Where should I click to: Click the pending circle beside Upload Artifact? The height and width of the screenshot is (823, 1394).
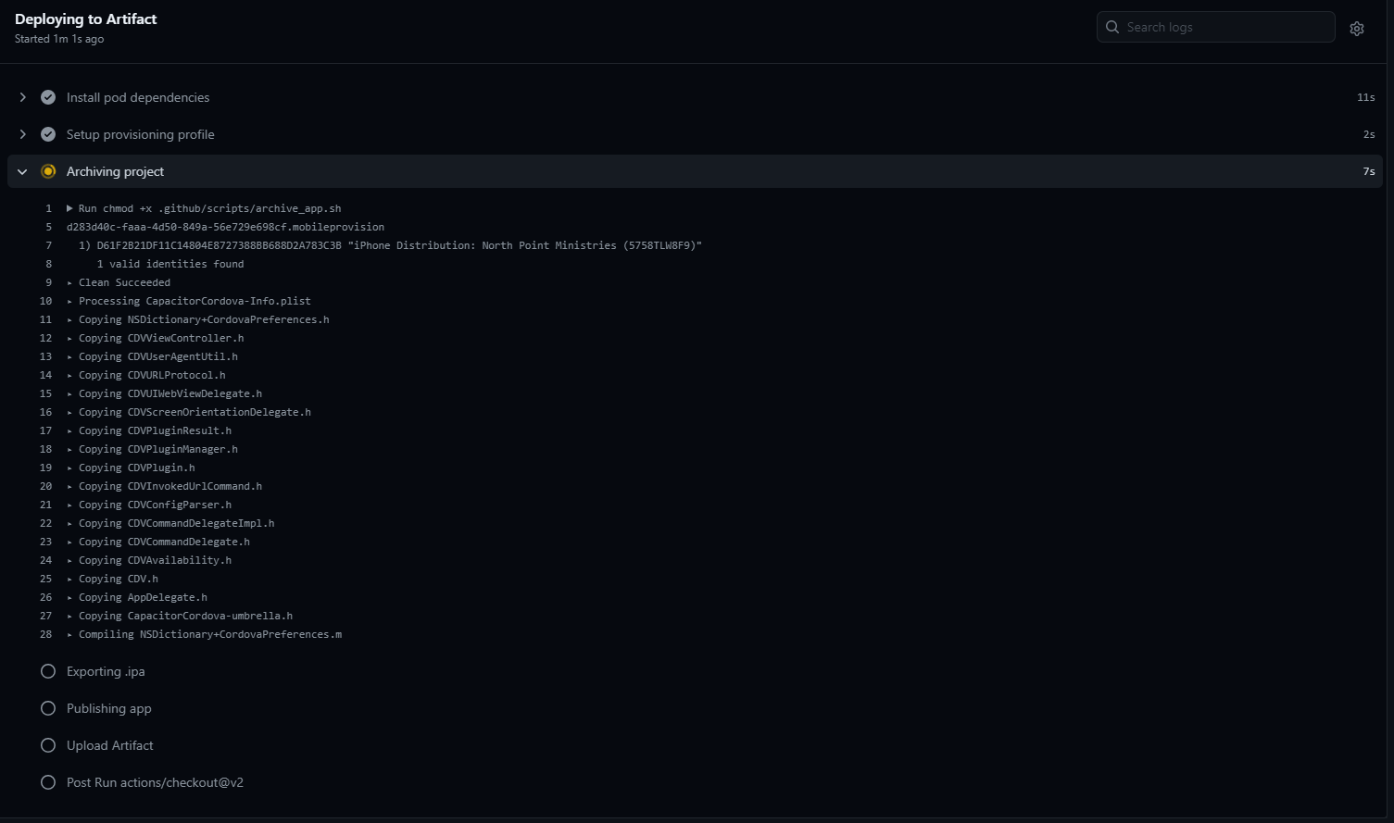[x=48, y=745]
